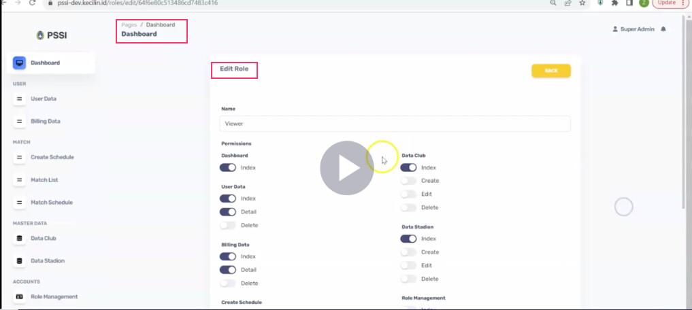Open Match List in the sidebar

coord(44,180)
